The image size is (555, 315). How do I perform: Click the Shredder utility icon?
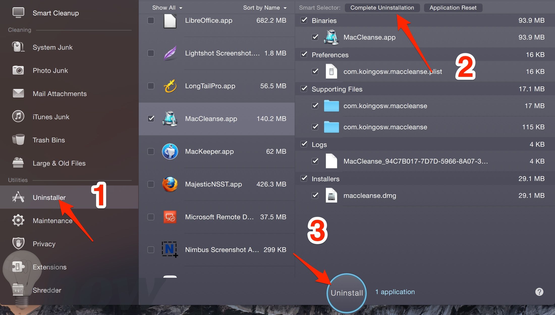(18, 290)
